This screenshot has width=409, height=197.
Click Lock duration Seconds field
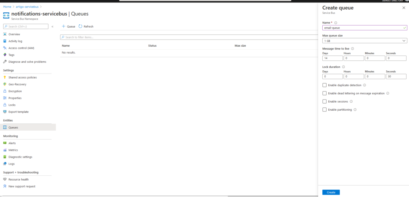click(x=396, y=76)
